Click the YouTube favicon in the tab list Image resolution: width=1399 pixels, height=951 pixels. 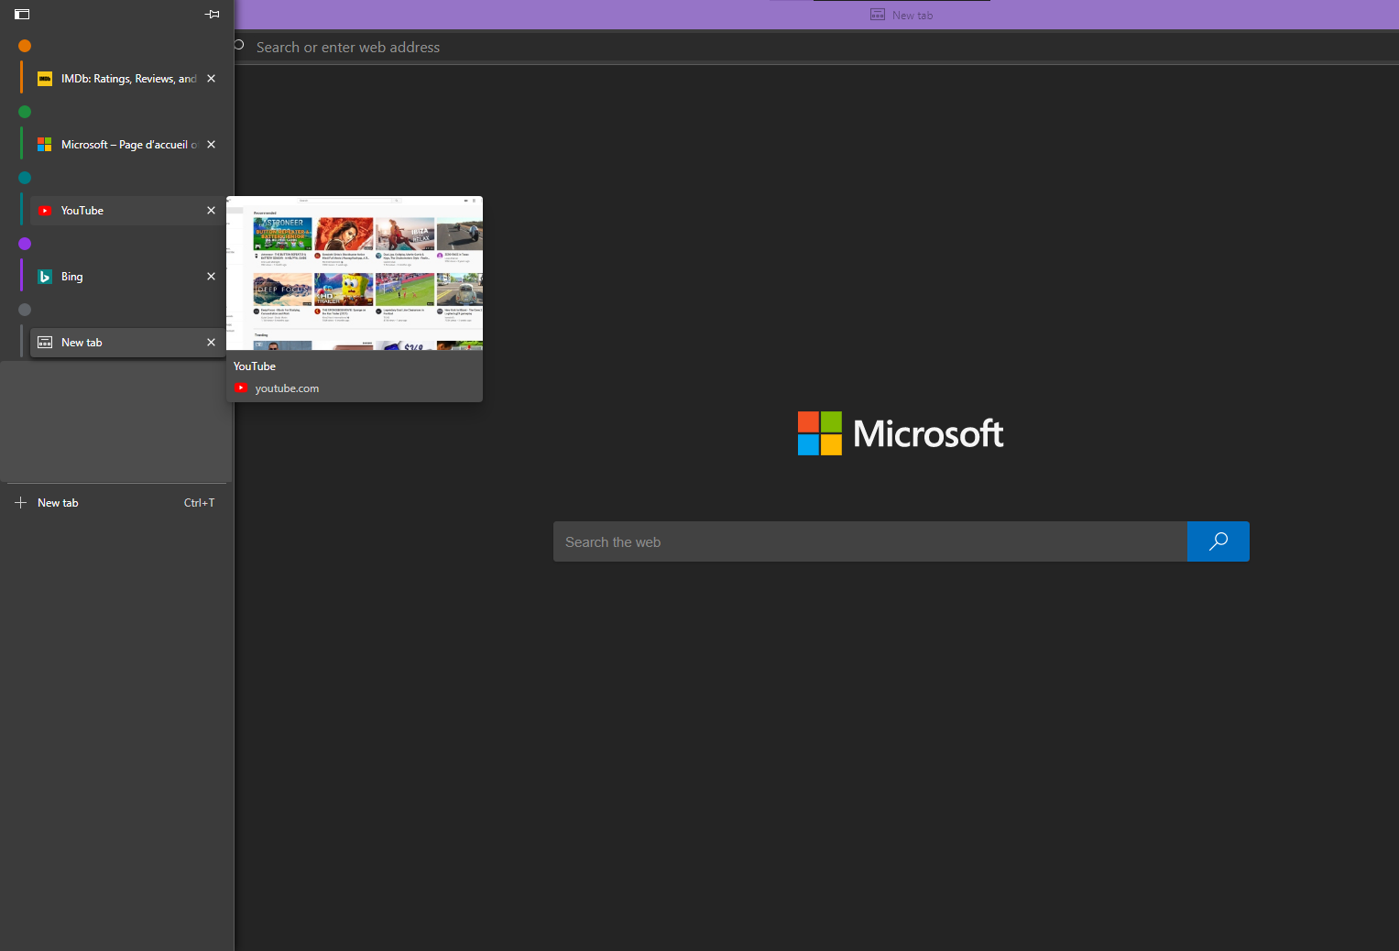[45, 211]
